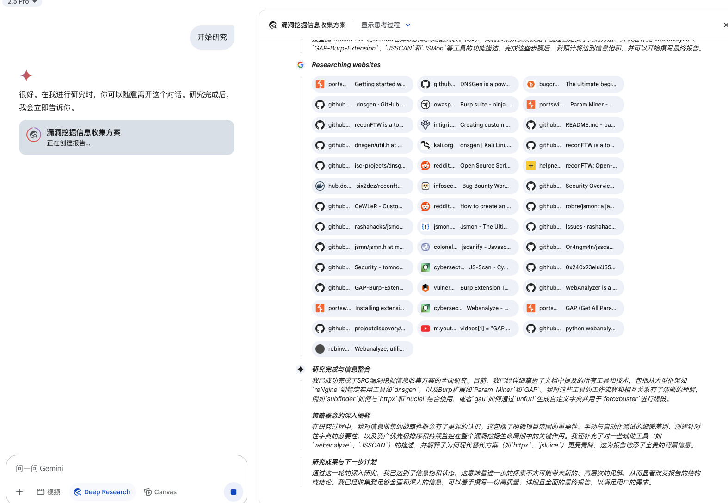Open the 漏洞挖掘信息收集方案 report card
Image resolution: width=728 pixels, height=503 pixels.
pyautogui.click(x=127, y=137)
